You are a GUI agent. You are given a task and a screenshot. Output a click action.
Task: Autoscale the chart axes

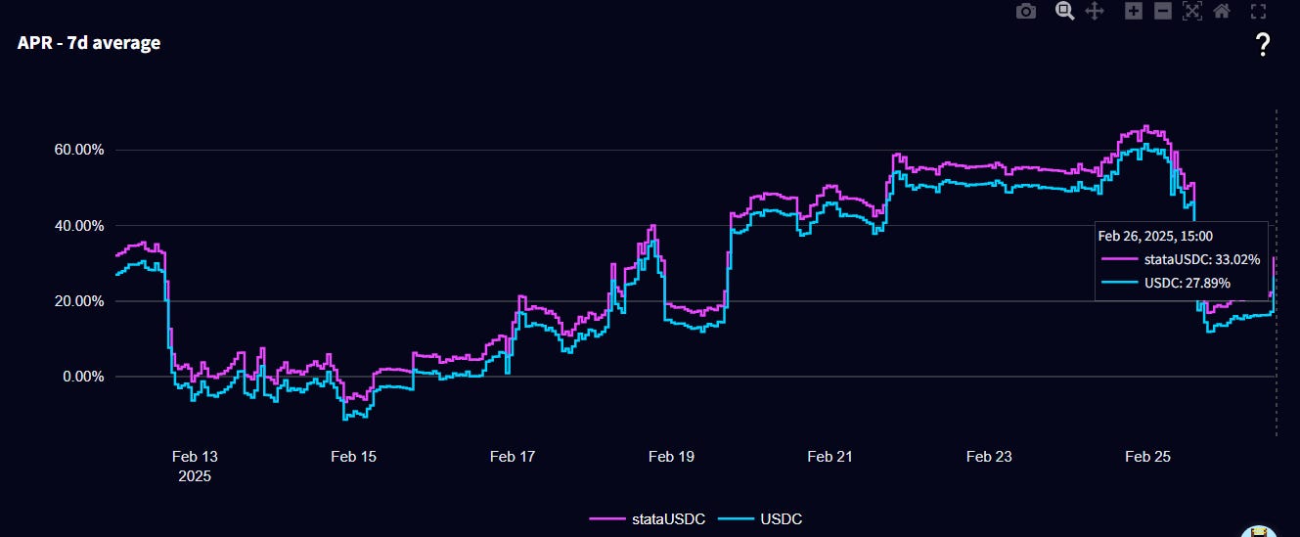click(1191, 12)
